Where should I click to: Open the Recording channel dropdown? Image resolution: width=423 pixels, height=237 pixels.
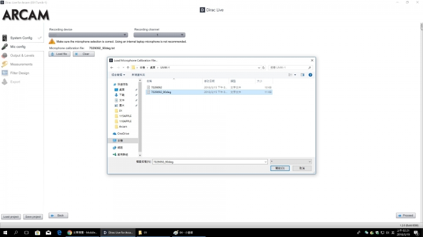159,35
